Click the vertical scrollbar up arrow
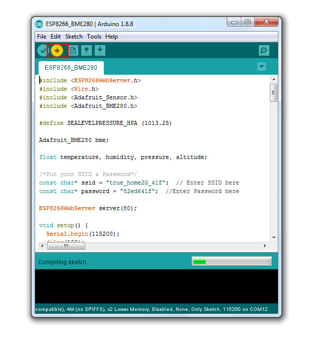The image size is (318, 342). click(x=274, y=79)
